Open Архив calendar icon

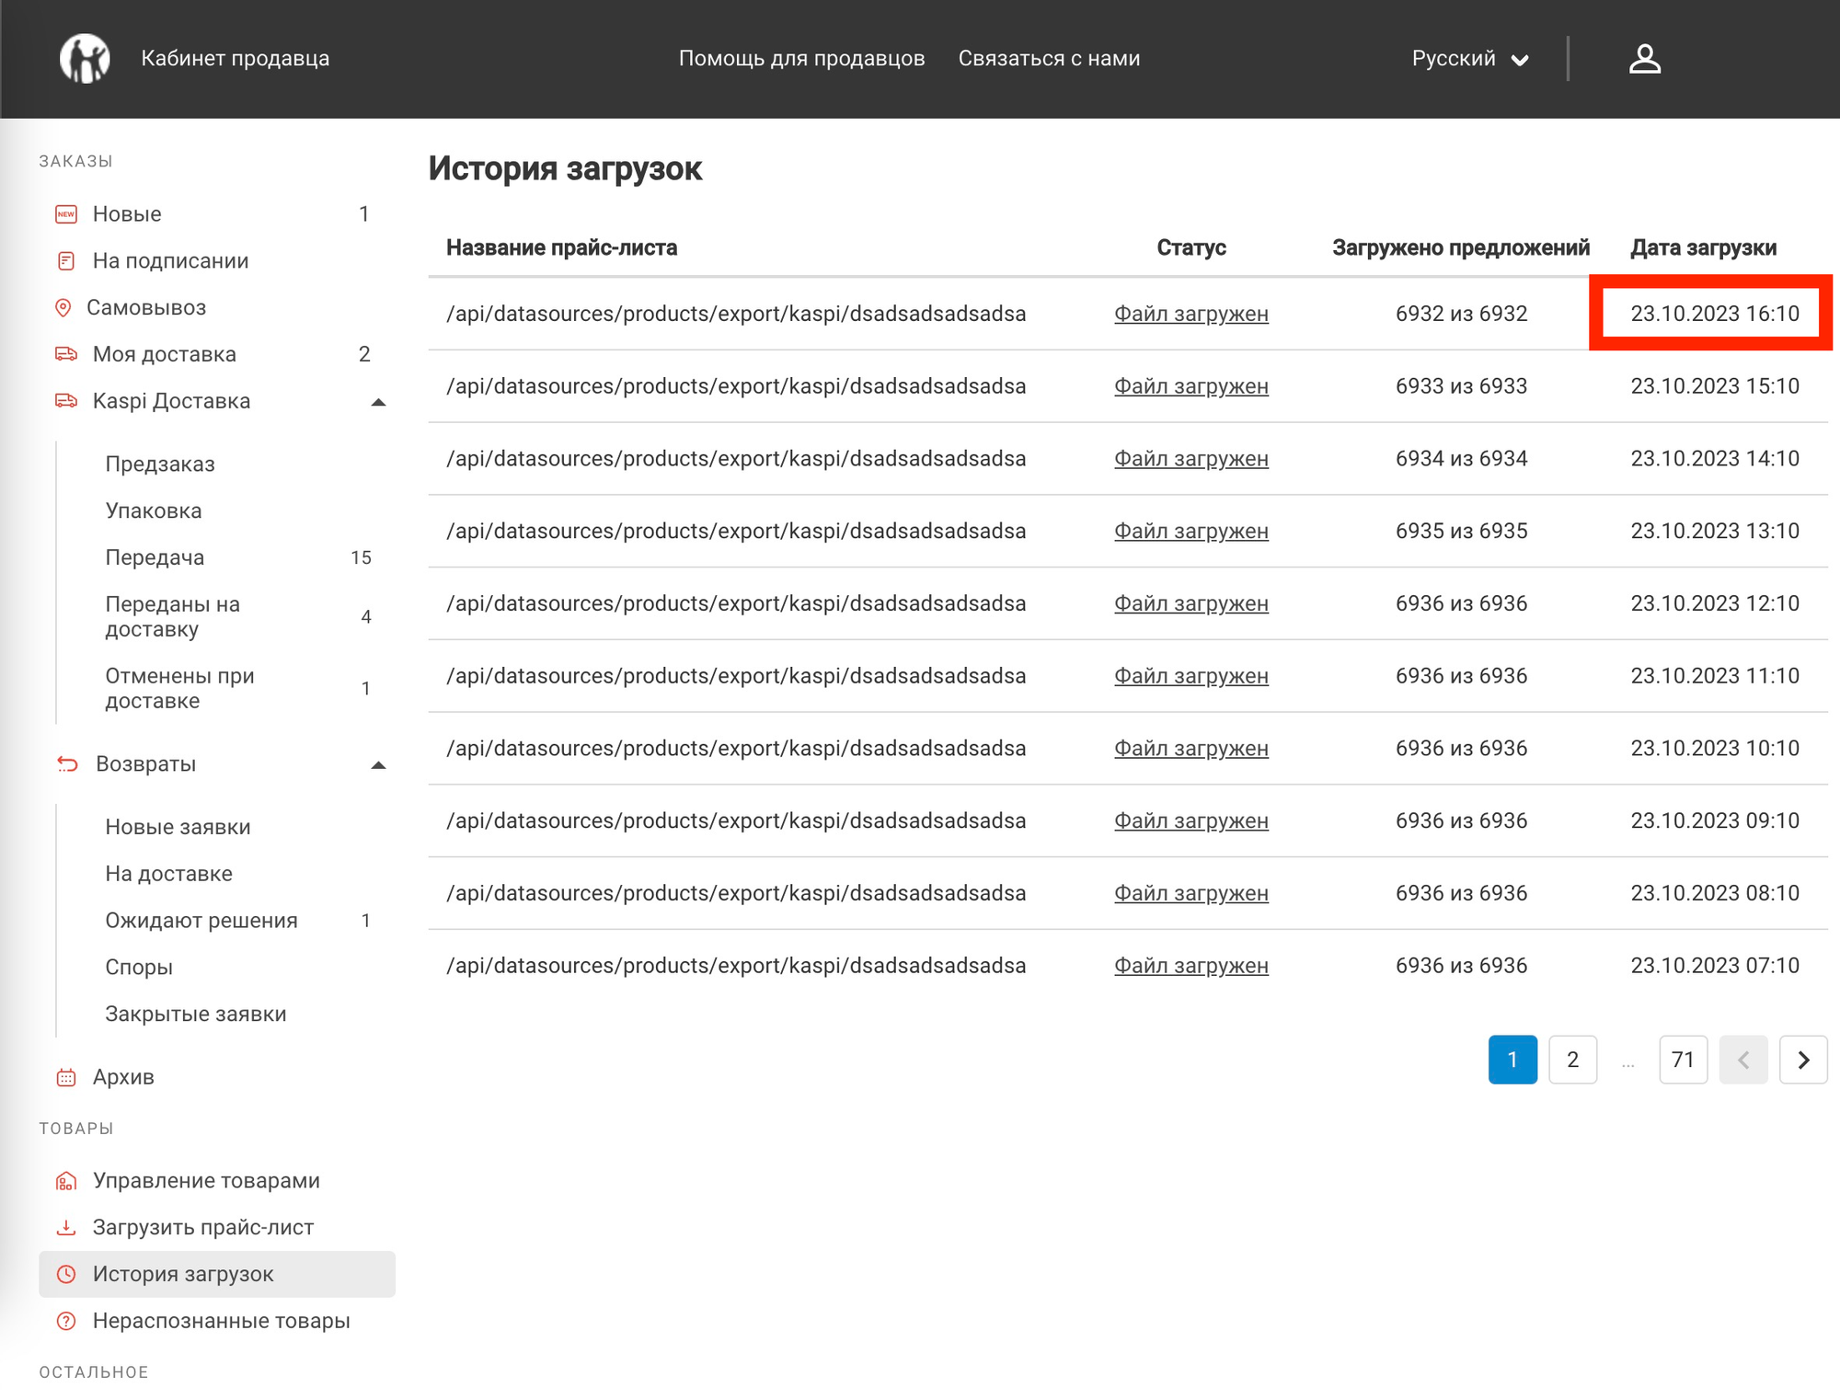click(66, 1077)
